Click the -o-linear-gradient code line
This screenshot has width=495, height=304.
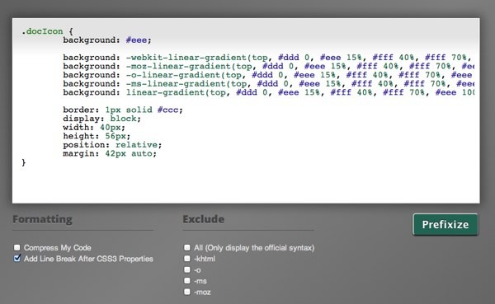click(x=268, y=75)
